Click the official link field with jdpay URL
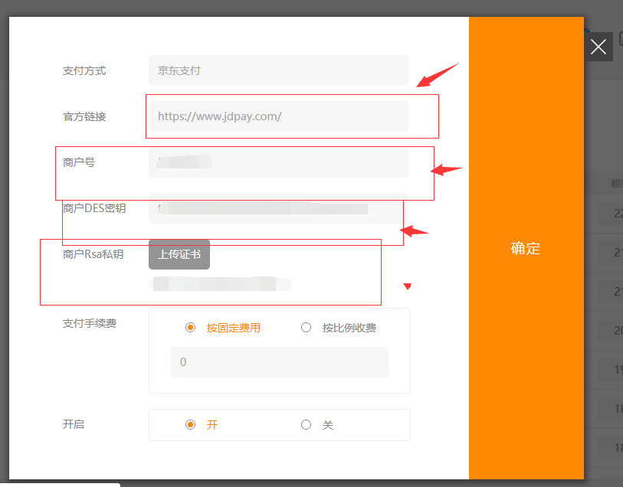 click(278, 116)
